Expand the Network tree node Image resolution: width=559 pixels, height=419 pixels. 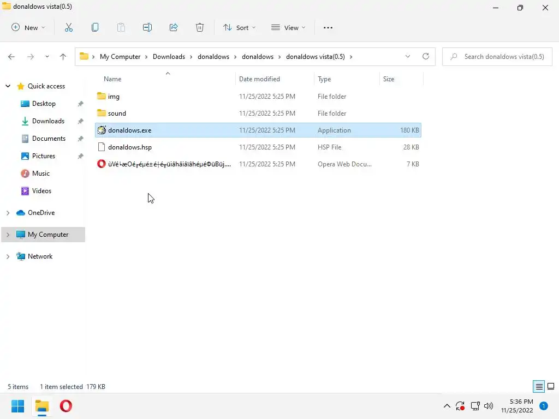[8, 256]
